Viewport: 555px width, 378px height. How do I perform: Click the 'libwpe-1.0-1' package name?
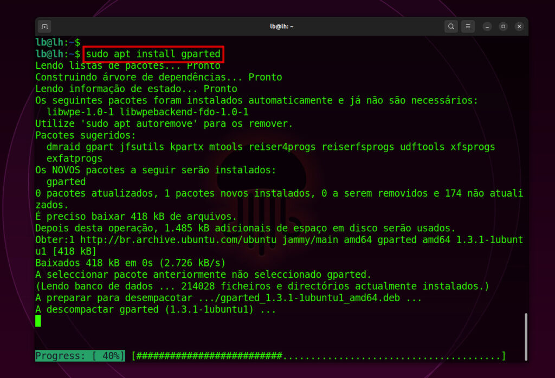tap(80, 113)
